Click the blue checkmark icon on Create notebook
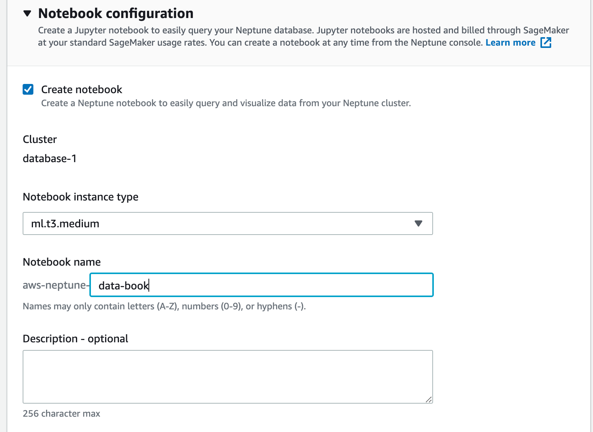Image resolution: width=593 pixels, height=432 pixels. 28,89
